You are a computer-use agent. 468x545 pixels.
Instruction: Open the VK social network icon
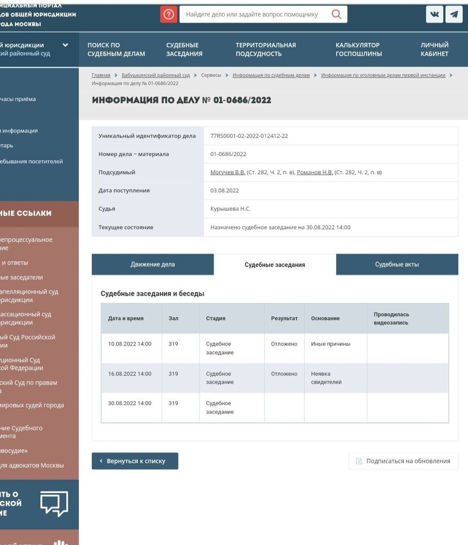point(435,14)
